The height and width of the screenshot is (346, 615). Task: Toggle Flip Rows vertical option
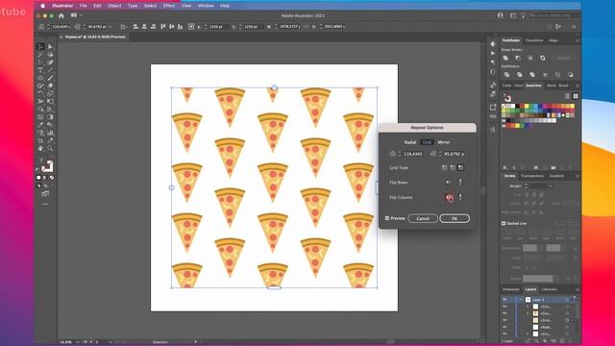coord(460,183)
